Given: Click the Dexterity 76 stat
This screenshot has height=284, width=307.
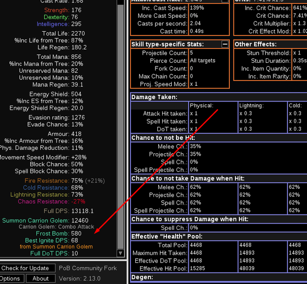Looking at the screenshot, I should [61, 17].
